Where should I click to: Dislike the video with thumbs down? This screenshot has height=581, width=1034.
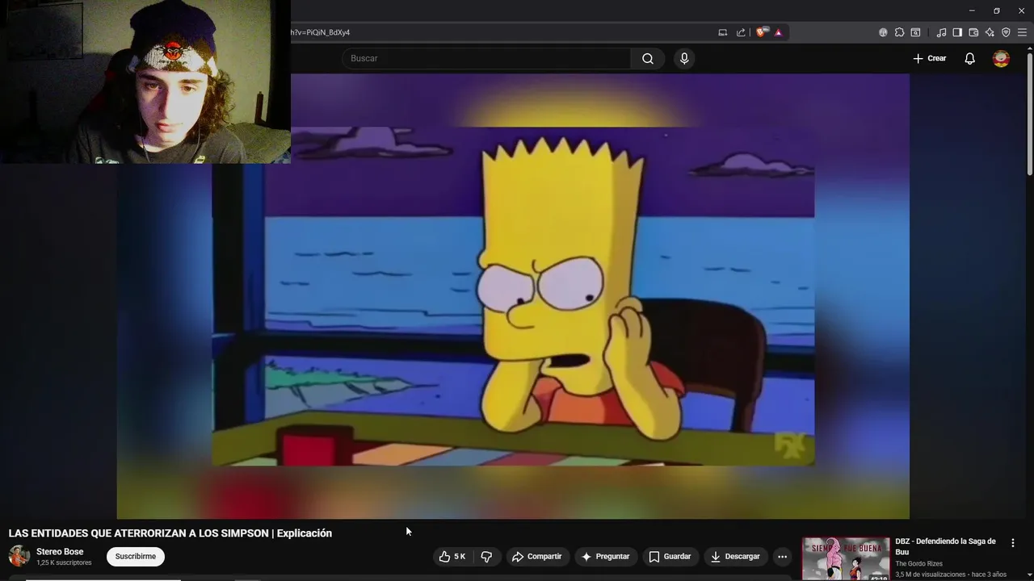pos(486,557)
